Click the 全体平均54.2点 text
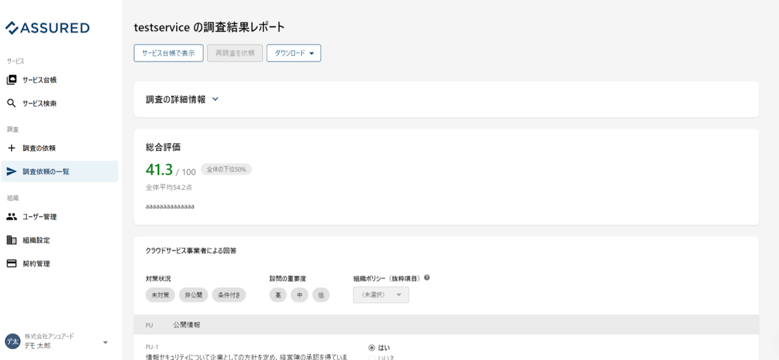The height and width of the screenshot is (360, 779). [x=169, y=188]
